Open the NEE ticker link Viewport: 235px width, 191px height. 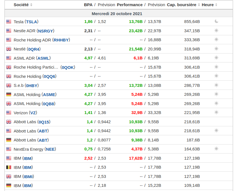50,149
